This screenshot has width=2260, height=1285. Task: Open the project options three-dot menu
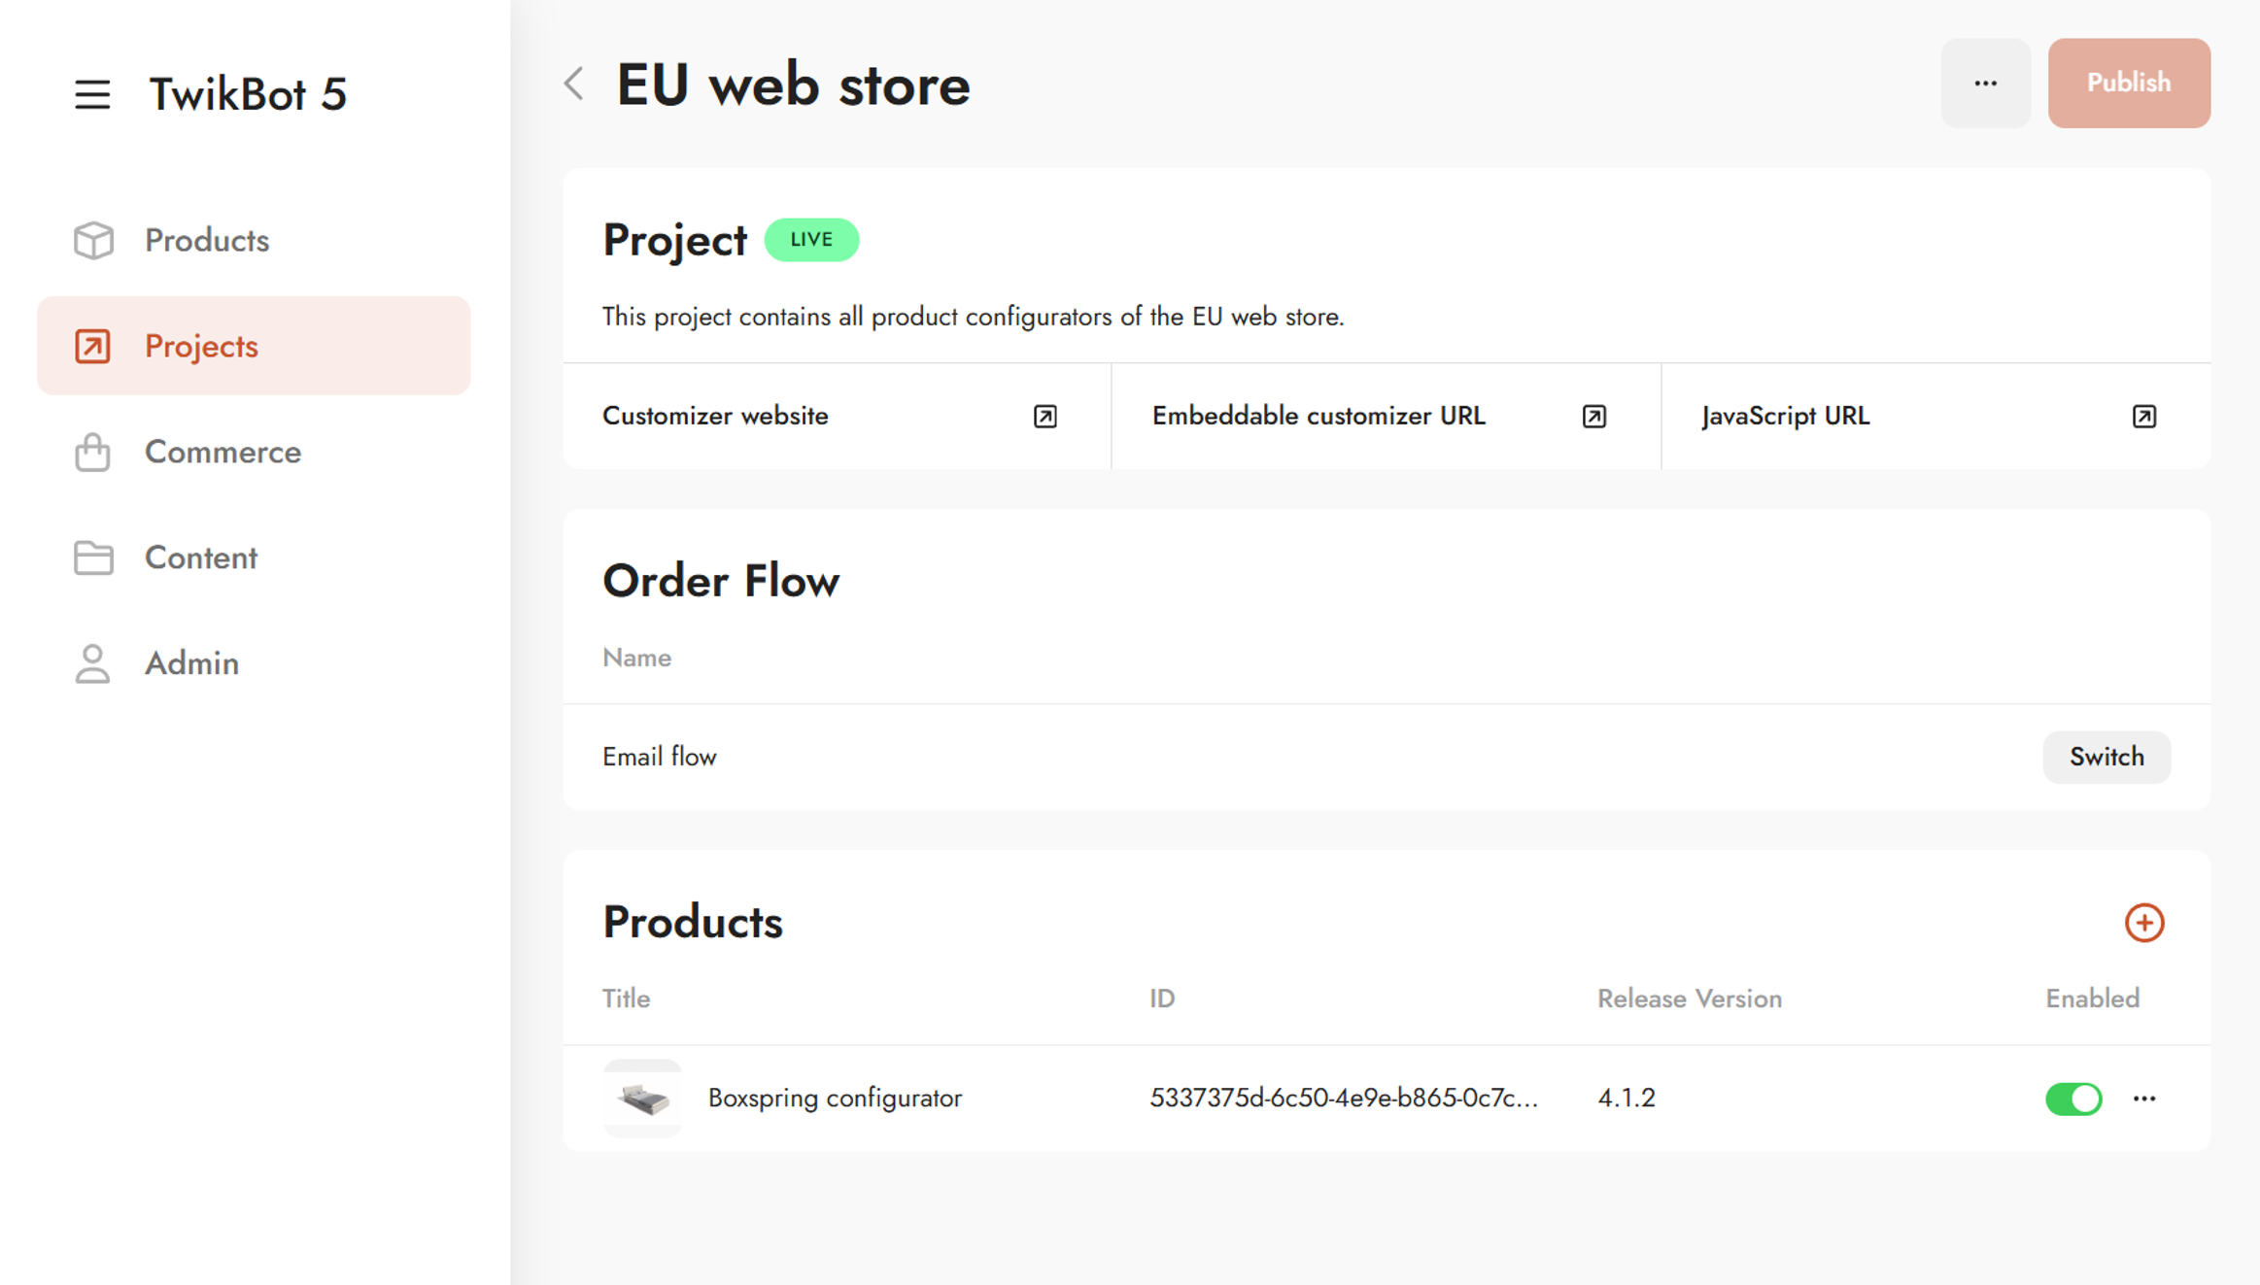click(x=1985, y=84)
